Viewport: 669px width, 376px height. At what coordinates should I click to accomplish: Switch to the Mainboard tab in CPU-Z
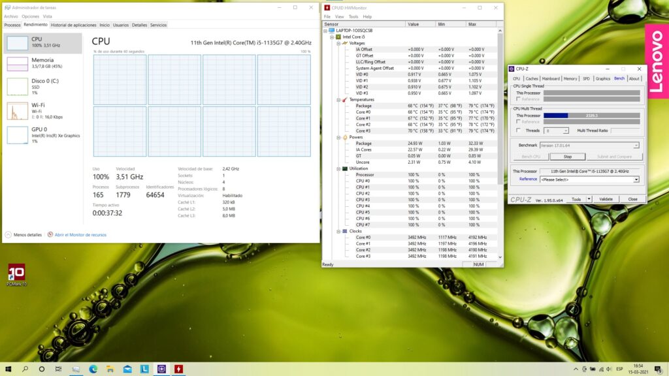pyautogui.click(x=551, y=78)
